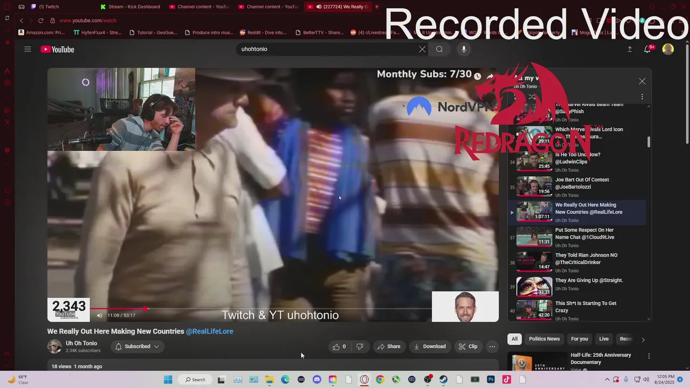Open options for Half-Life documentary suggestion
Image resolution: width=690 pixels, height=388 pixels.
click(x=649, y=356)
